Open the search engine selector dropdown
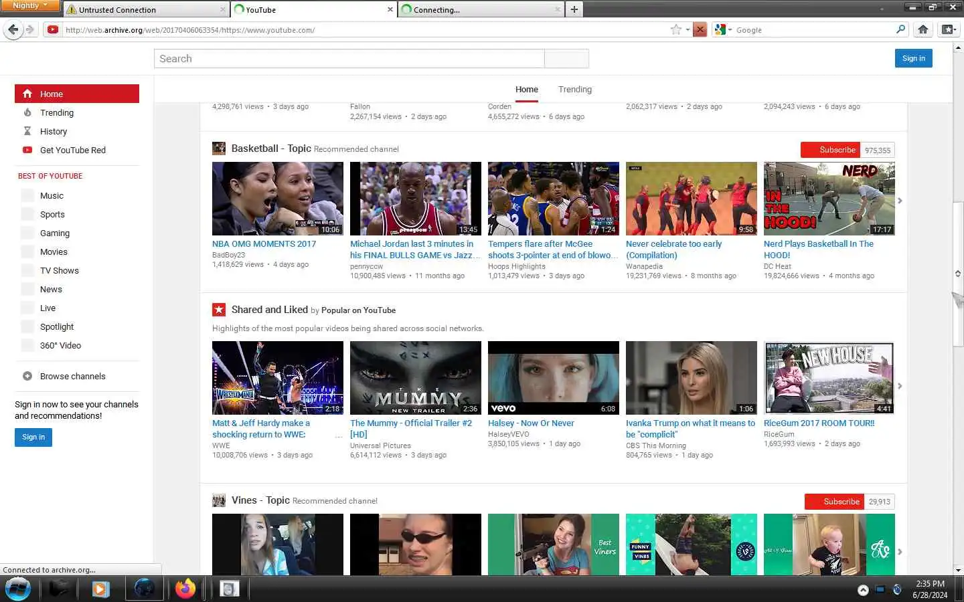 (723, 29)
